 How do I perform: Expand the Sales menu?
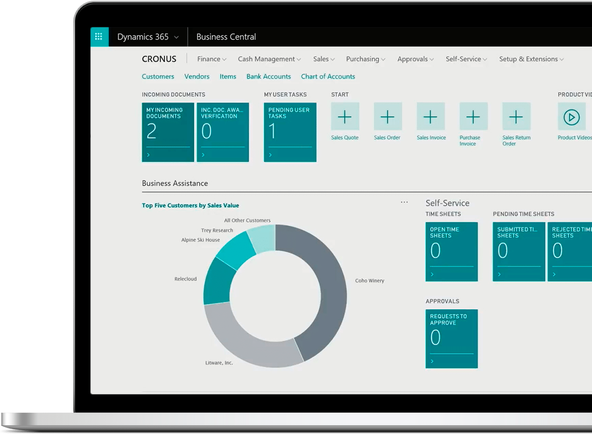[324, 59]
